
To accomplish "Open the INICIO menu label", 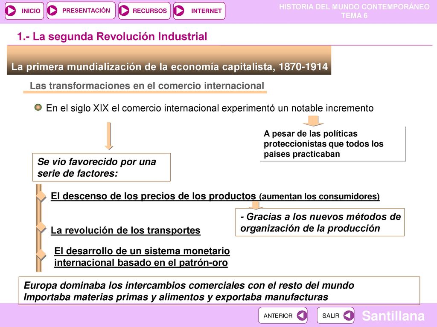I will [31, 11].
